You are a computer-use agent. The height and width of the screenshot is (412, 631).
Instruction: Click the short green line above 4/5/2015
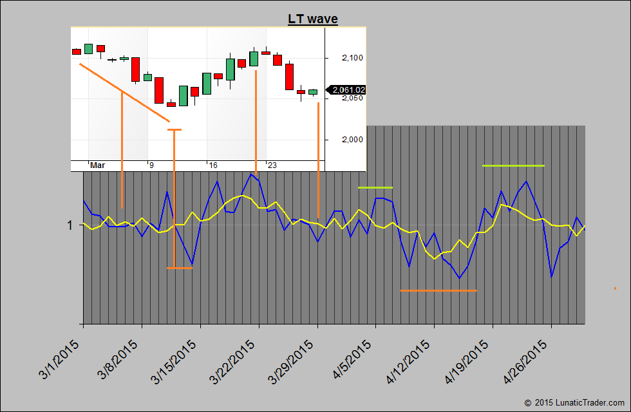pyautogui.click(x=375, y=187)
